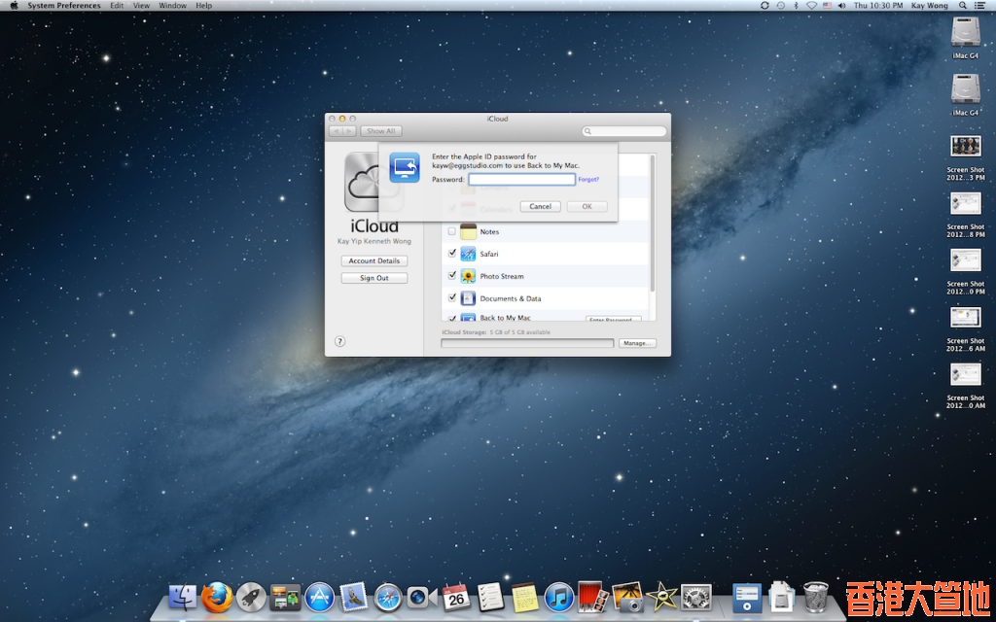
Task: Click the "Documents & Data" label
Action: 511,298
